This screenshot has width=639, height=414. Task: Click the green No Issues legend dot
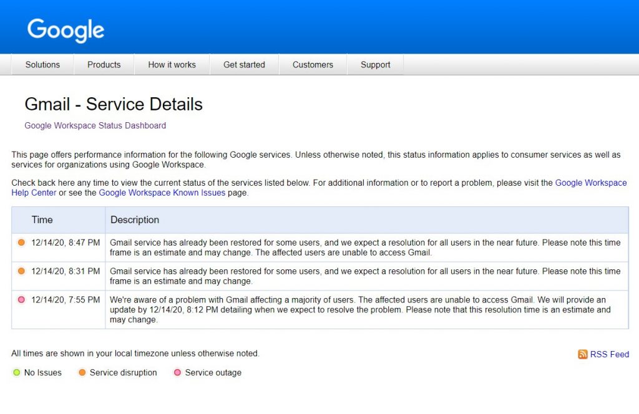(x=16, y=372)
